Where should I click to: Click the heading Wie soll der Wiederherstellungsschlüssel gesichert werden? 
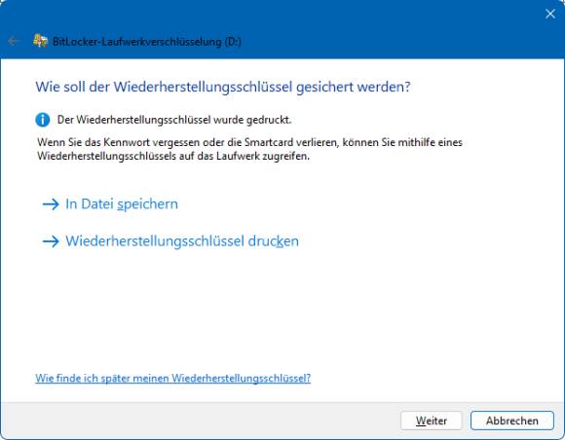(x=223, y=87)
